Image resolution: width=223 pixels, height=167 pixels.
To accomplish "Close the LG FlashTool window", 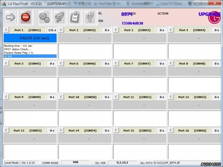I will [215, 3].
